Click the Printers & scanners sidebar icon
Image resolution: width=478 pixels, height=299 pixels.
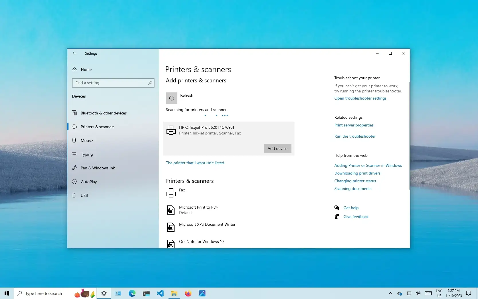74,126
